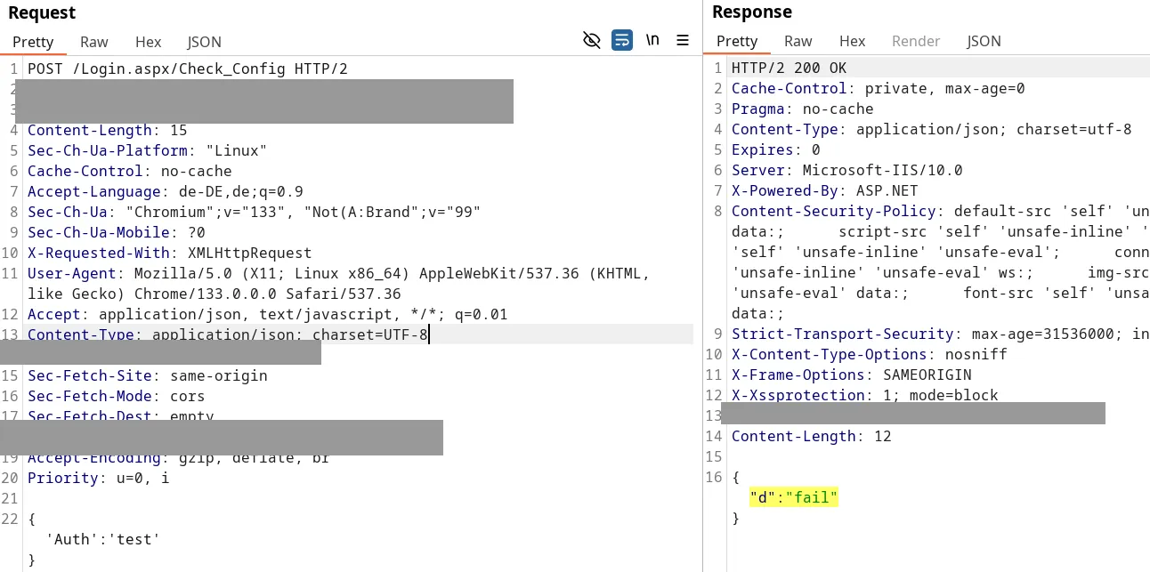Select the Response Pretty tab
Viewport: 1150px width, 572px height.
click(x=737, y=41)
